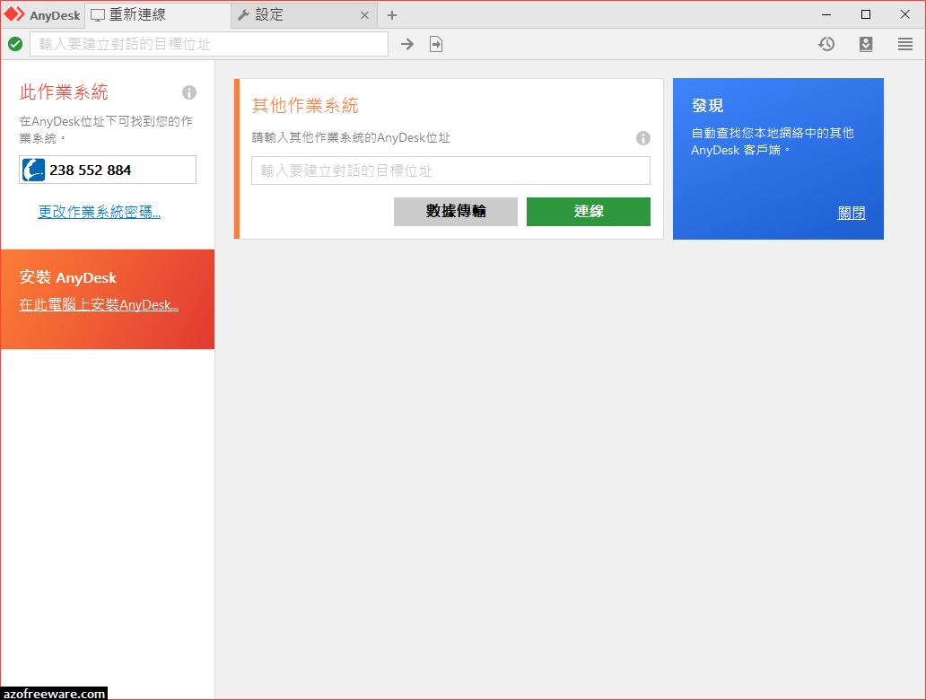Open the 更改作業系統密碼 link
Viewport: 926px width, 700px height.
point(100,212)
